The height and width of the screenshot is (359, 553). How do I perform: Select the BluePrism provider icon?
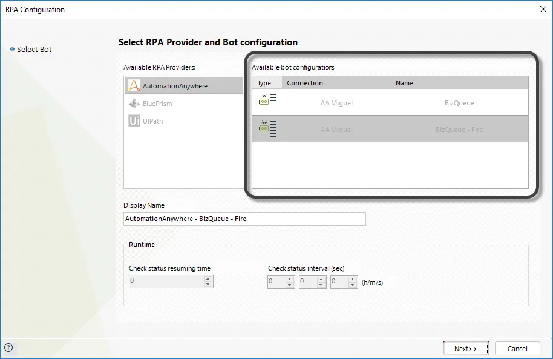click(x=134, y=103)
